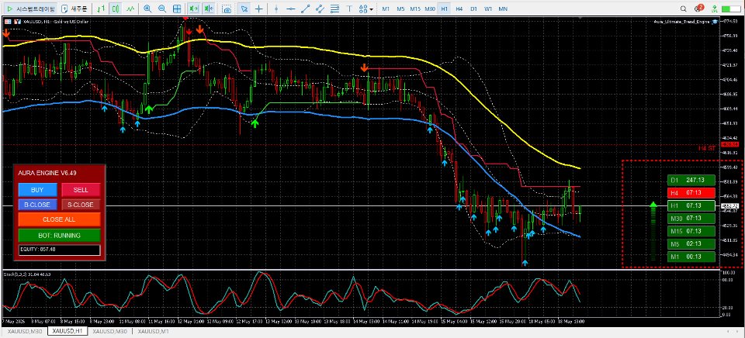
Task: Click S-CLOSE to close sell positions
Action: pyautogui.click(x=81, y=205)
